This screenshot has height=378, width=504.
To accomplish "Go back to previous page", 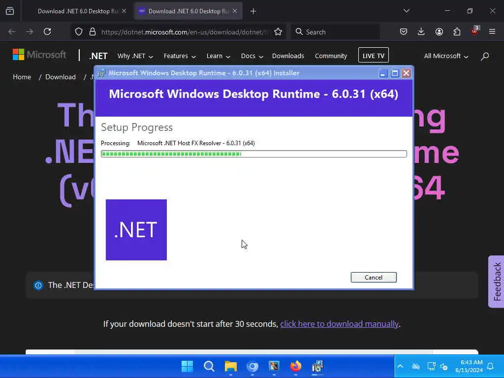I will point(12,32).
